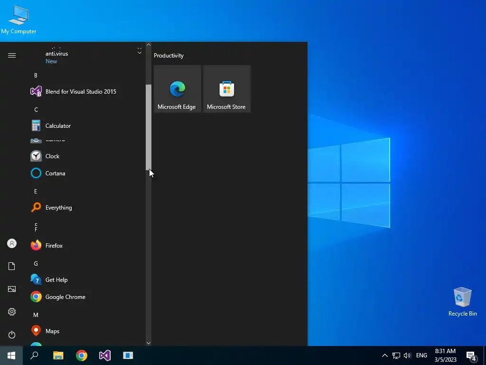Open Settings gear in Start sidebar
Viewport: 486px width, 365px height.
tap(12, 312)
